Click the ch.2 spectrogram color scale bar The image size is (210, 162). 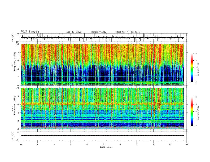[192, 111]
